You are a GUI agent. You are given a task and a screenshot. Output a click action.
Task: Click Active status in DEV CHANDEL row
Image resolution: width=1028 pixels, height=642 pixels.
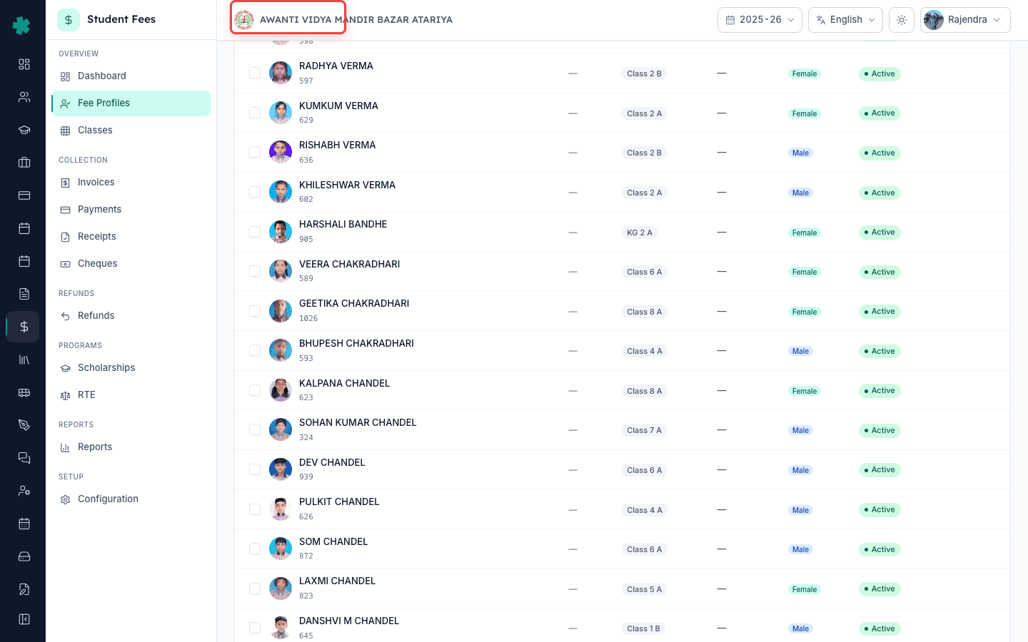click(x=880, y=470)
